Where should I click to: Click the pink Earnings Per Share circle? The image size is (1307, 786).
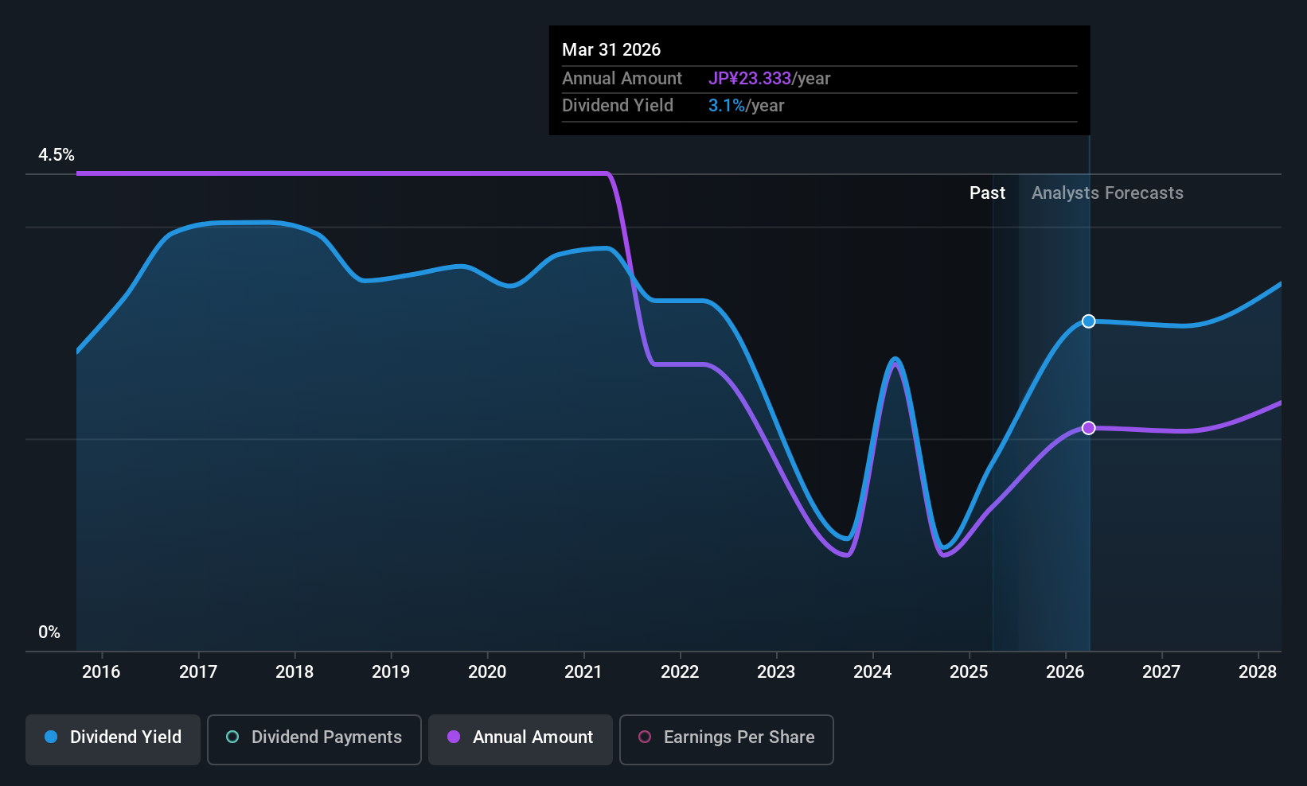point(645,737)
